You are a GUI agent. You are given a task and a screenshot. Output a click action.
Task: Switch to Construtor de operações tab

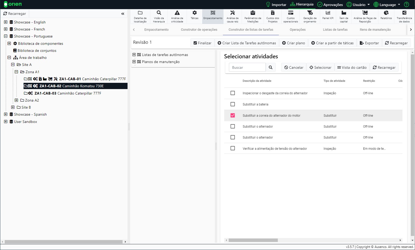tap(199, 30)
